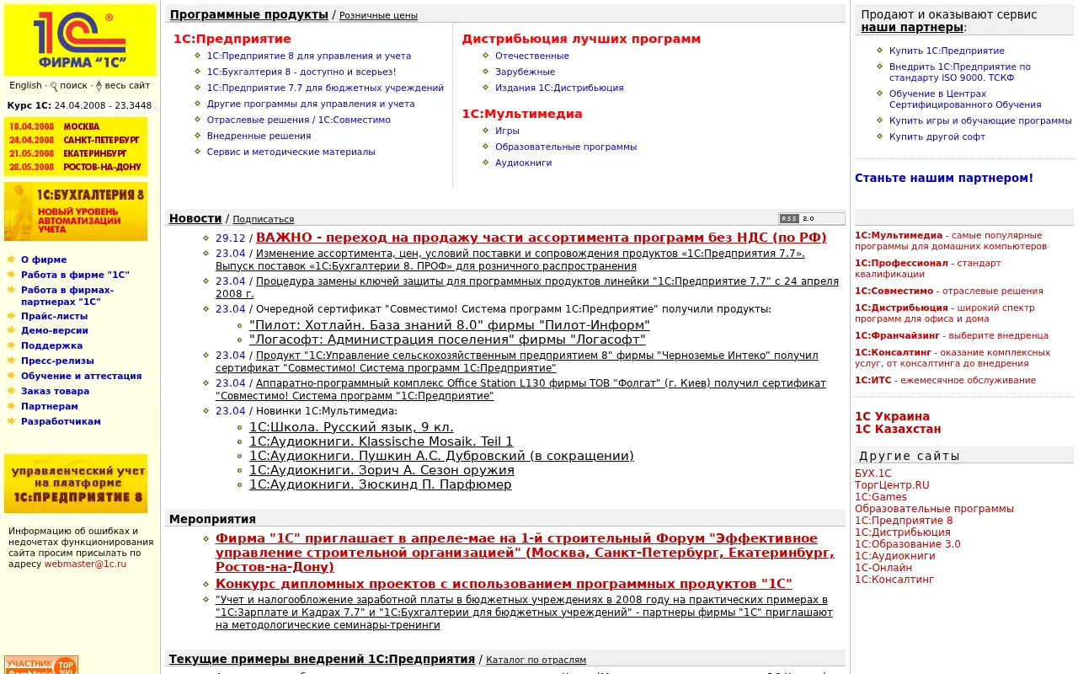1078x674 pixels.
Task: Open 1С Казахстан link
Action: tap(898, 429)
